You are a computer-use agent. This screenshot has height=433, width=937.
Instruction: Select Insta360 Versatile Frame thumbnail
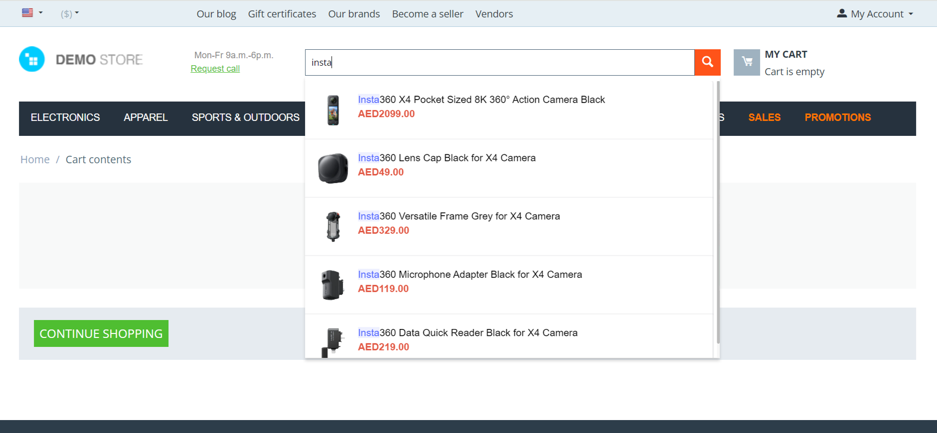point(333,226)
